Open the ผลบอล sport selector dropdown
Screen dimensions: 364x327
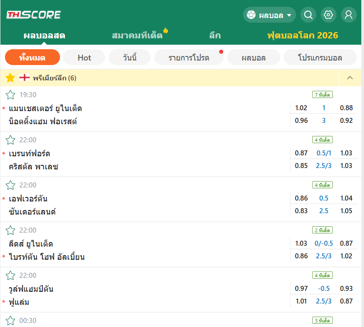pos(269,15)
